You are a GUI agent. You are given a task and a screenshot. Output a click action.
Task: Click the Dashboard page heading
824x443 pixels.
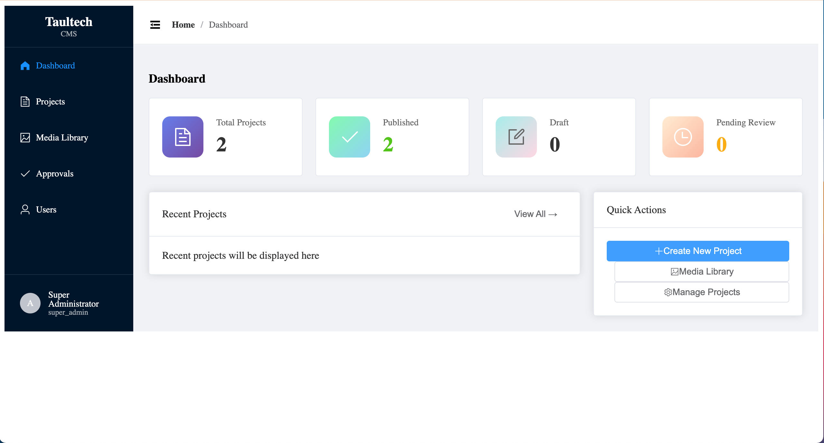point(177,79)
